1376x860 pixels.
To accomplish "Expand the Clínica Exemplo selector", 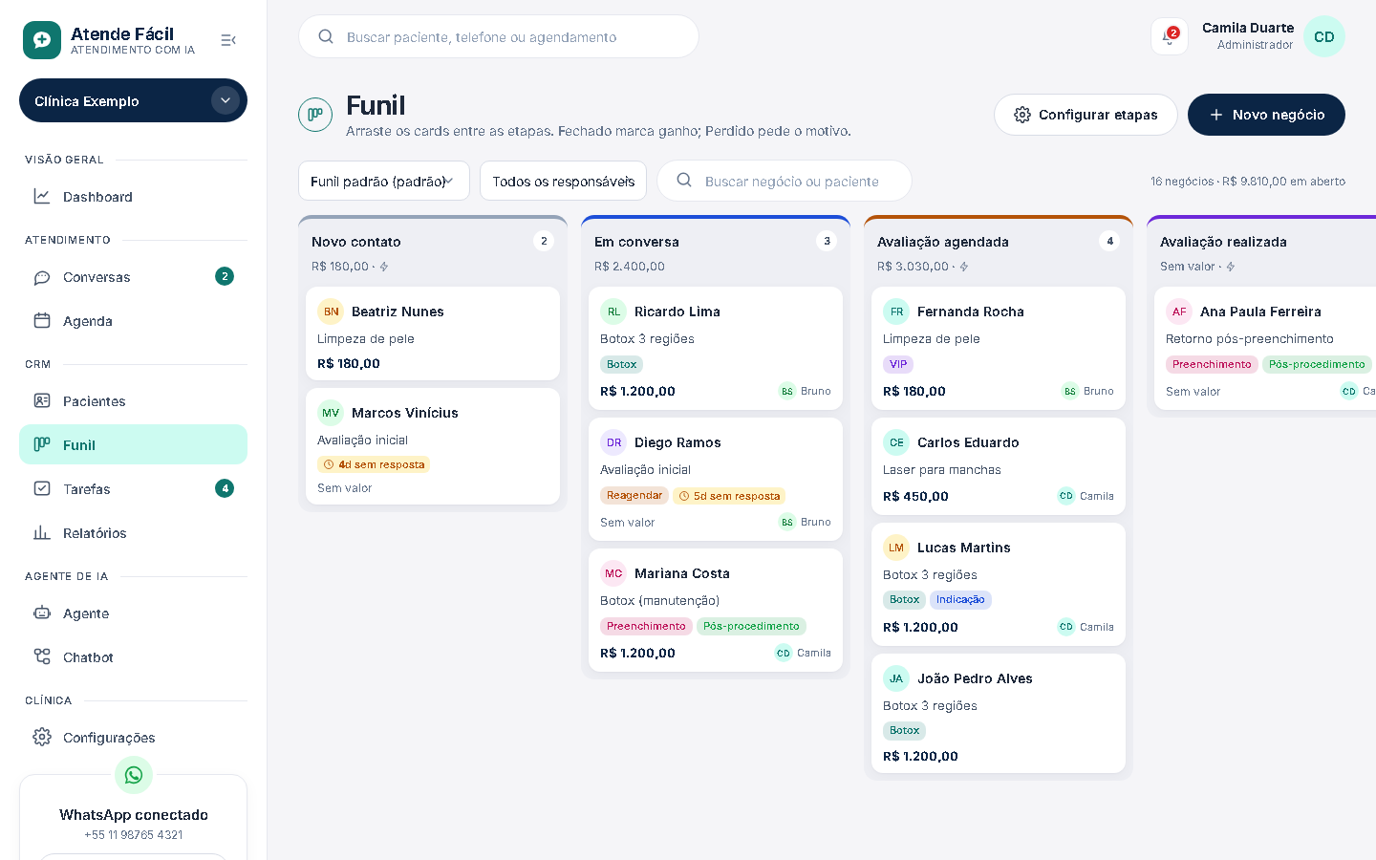I will (x=133, y=100).
